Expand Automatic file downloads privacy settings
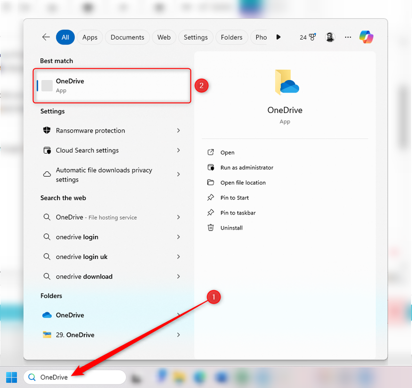The height and width of the screenshot is (388, 412). click(178, 174)
